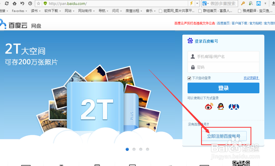Select the third carousel dot

pos(141,149)
